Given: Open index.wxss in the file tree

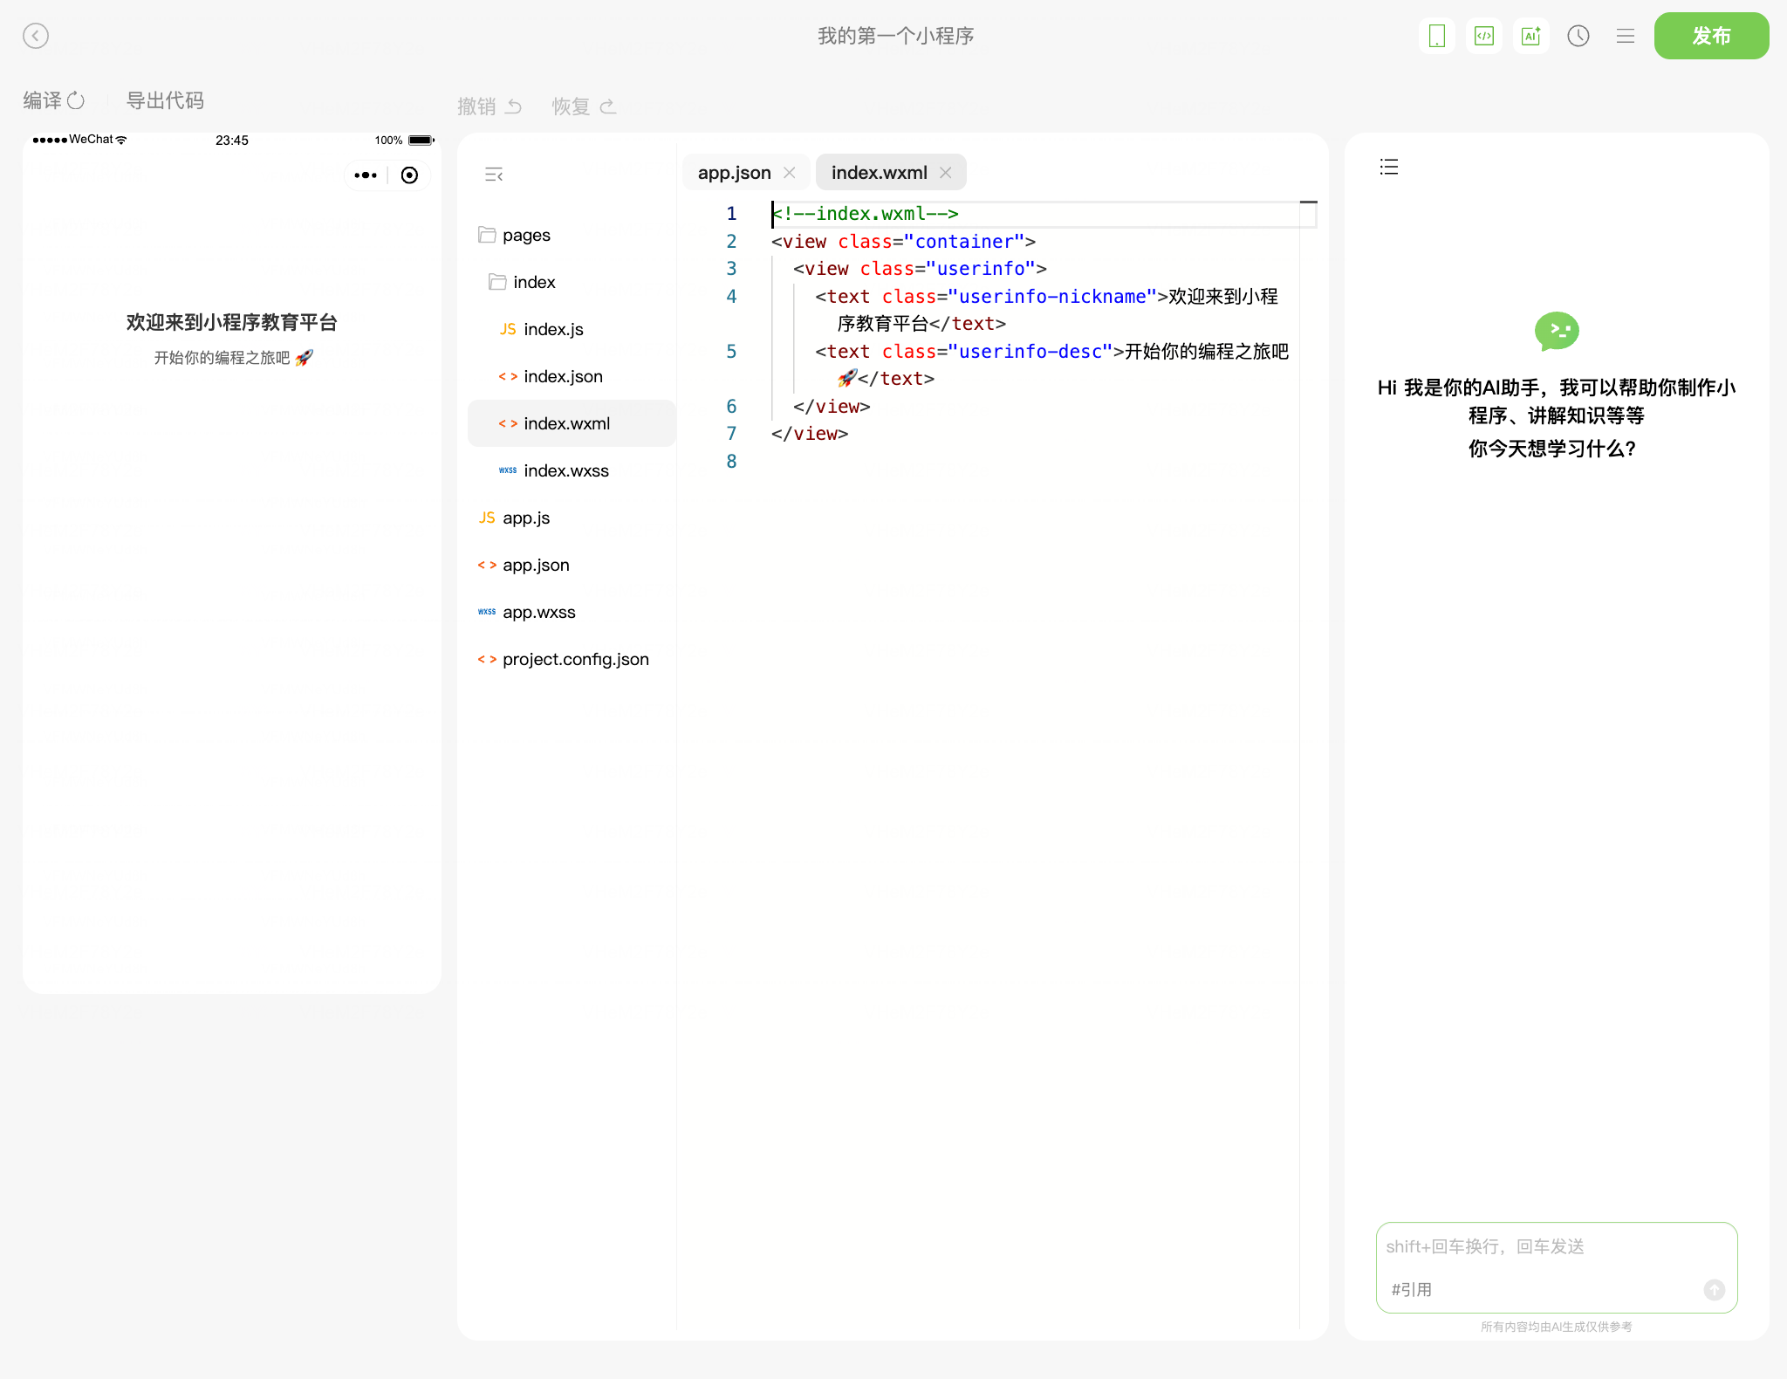Looking at the screenshot, I should click(x=565, y=471).
